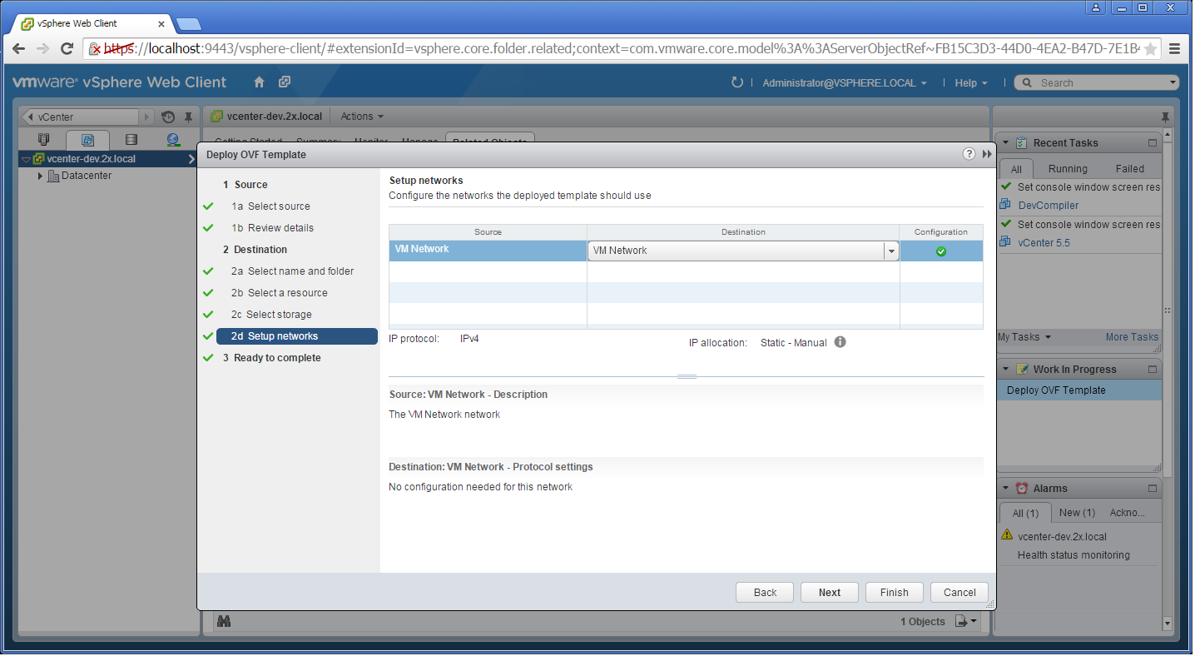The height and width of the screenshot is (656, 1195).
Task: Maximize the Alarms panel
Action: click(1153, 489)
